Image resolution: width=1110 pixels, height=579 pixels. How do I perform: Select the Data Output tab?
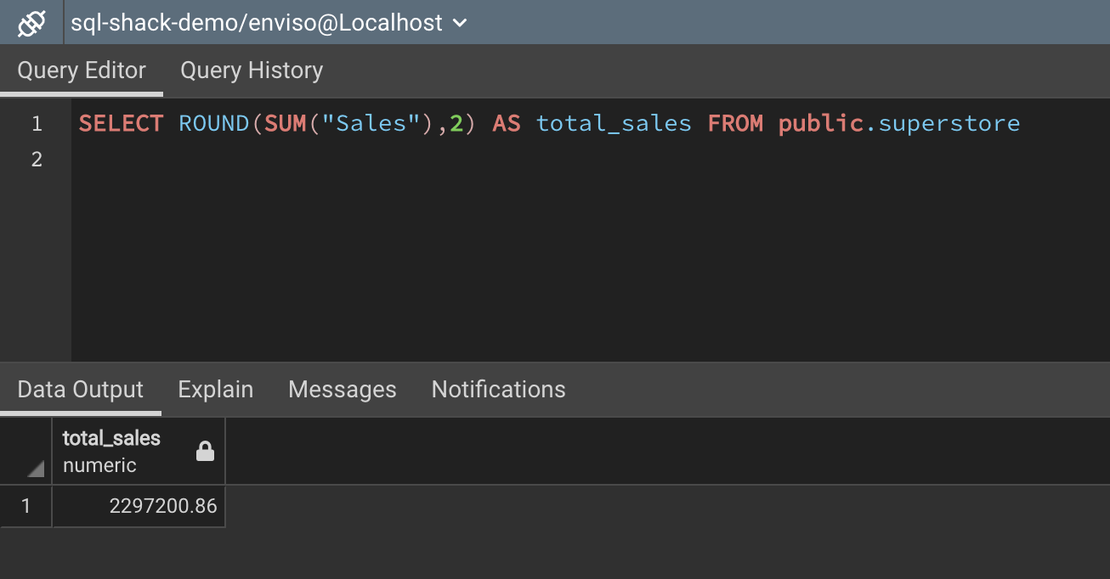81,390
